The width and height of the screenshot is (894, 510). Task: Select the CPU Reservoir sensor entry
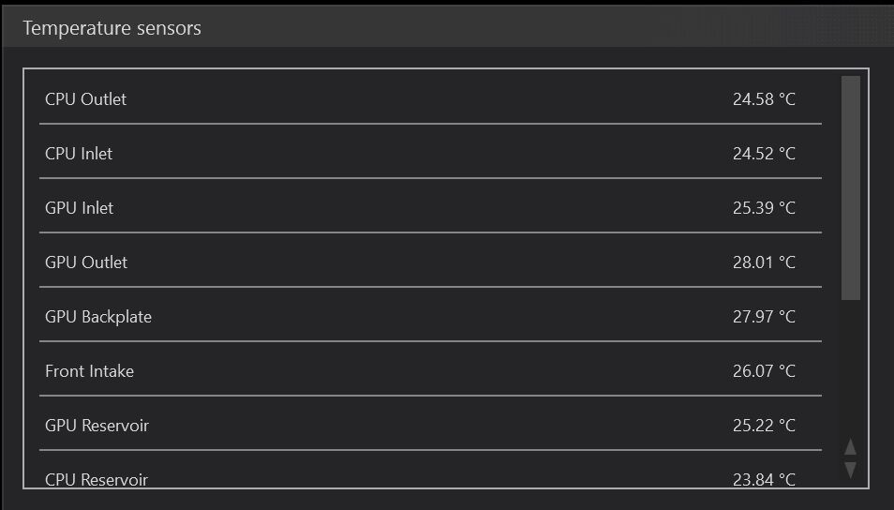pyautogui.click(x=97, y=479)
